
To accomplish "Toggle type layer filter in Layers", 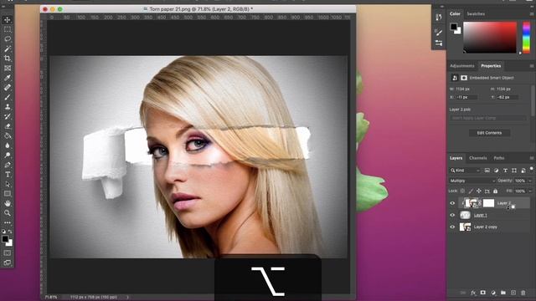I will (505, 171).
